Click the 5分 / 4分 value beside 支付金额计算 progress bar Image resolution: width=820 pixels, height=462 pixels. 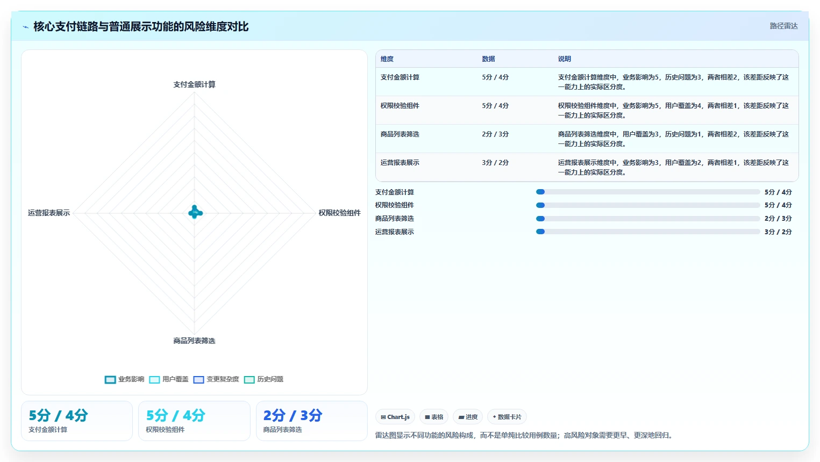[x=778, y=192]
